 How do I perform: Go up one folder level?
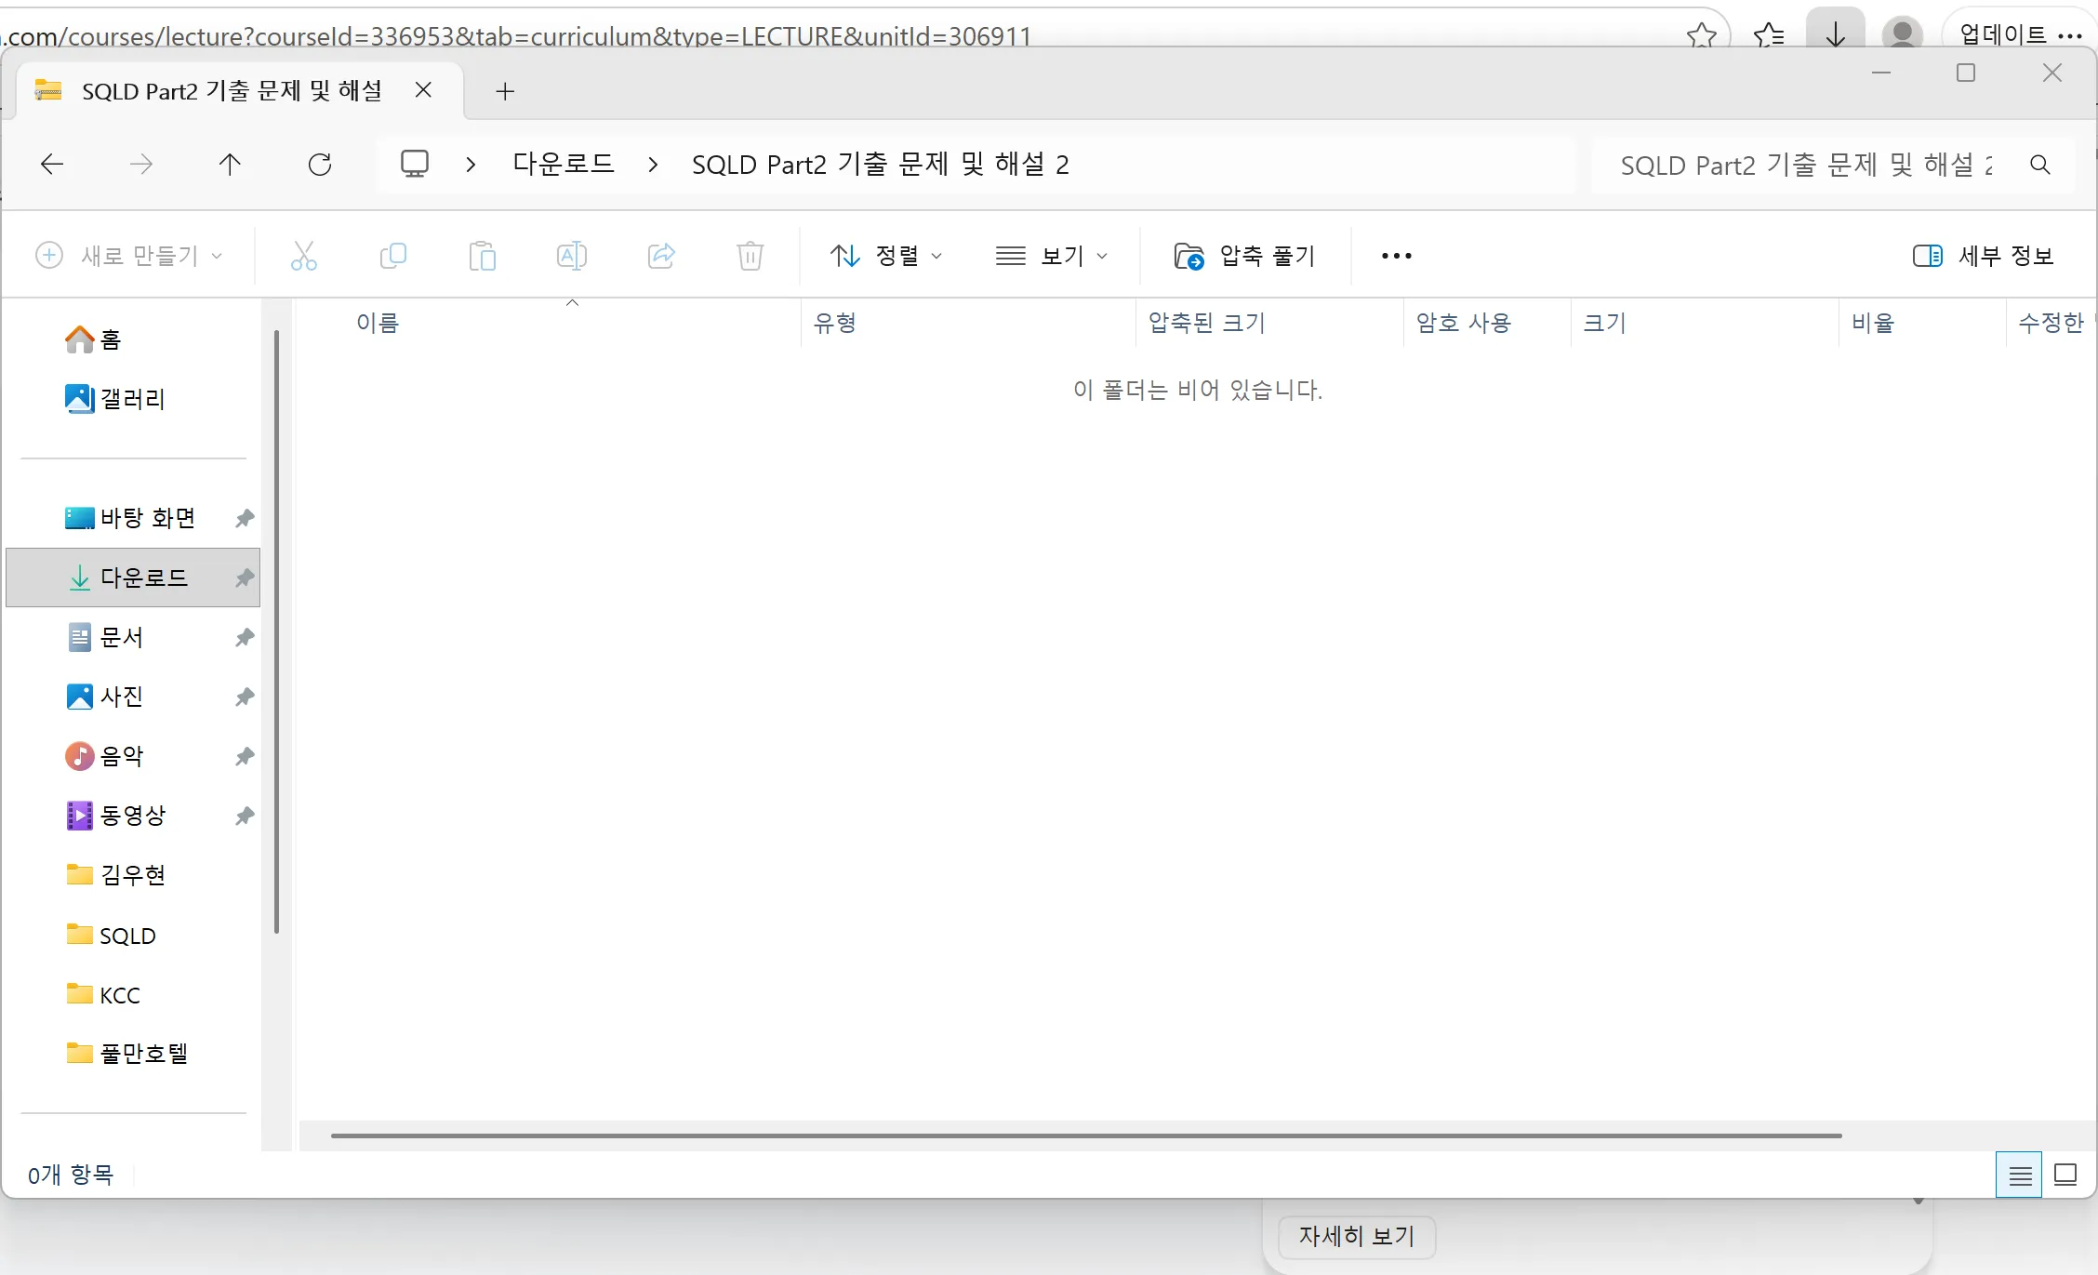pyautogui.click(x=230, y=165)
